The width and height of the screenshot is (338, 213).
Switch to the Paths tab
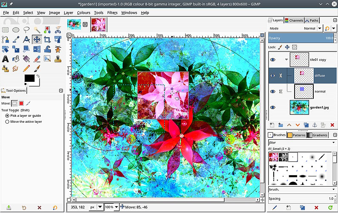click(x=312, y=20)
